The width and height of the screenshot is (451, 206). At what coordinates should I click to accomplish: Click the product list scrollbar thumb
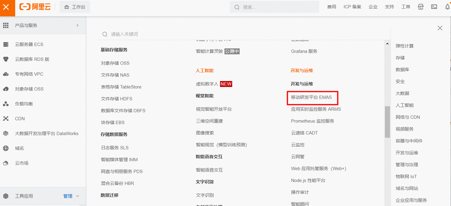tap(387, 122)
